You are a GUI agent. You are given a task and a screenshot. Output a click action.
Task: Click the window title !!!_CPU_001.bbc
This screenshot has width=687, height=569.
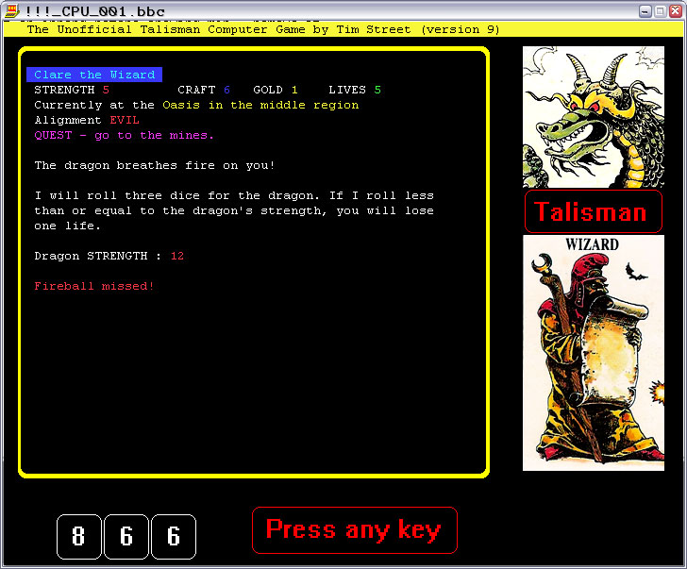(x=95, y=11)
